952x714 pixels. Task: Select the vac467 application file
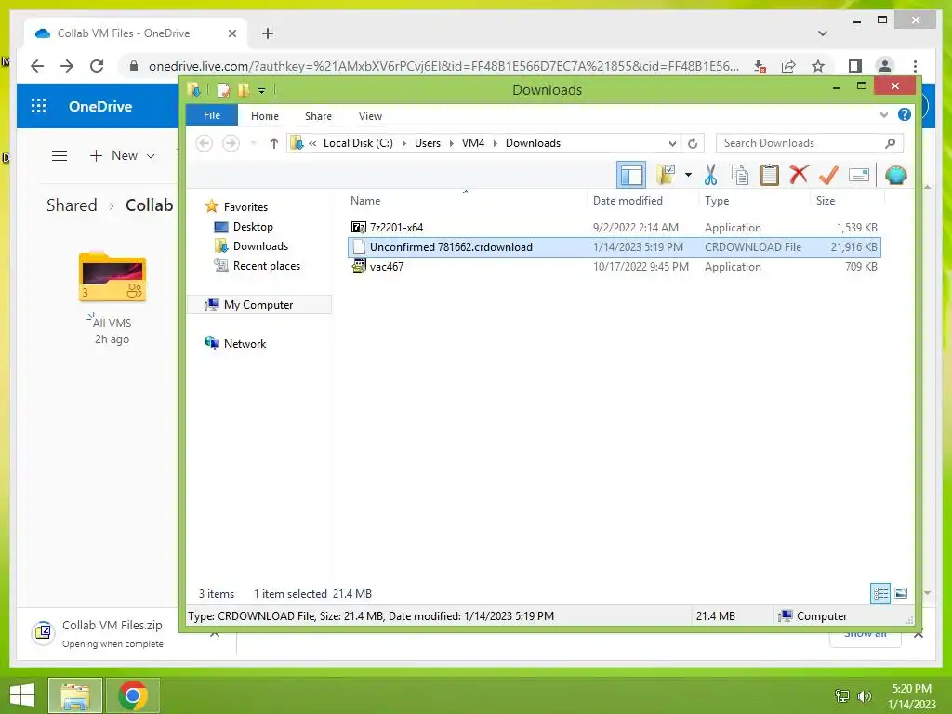click(x=614, y=267)
